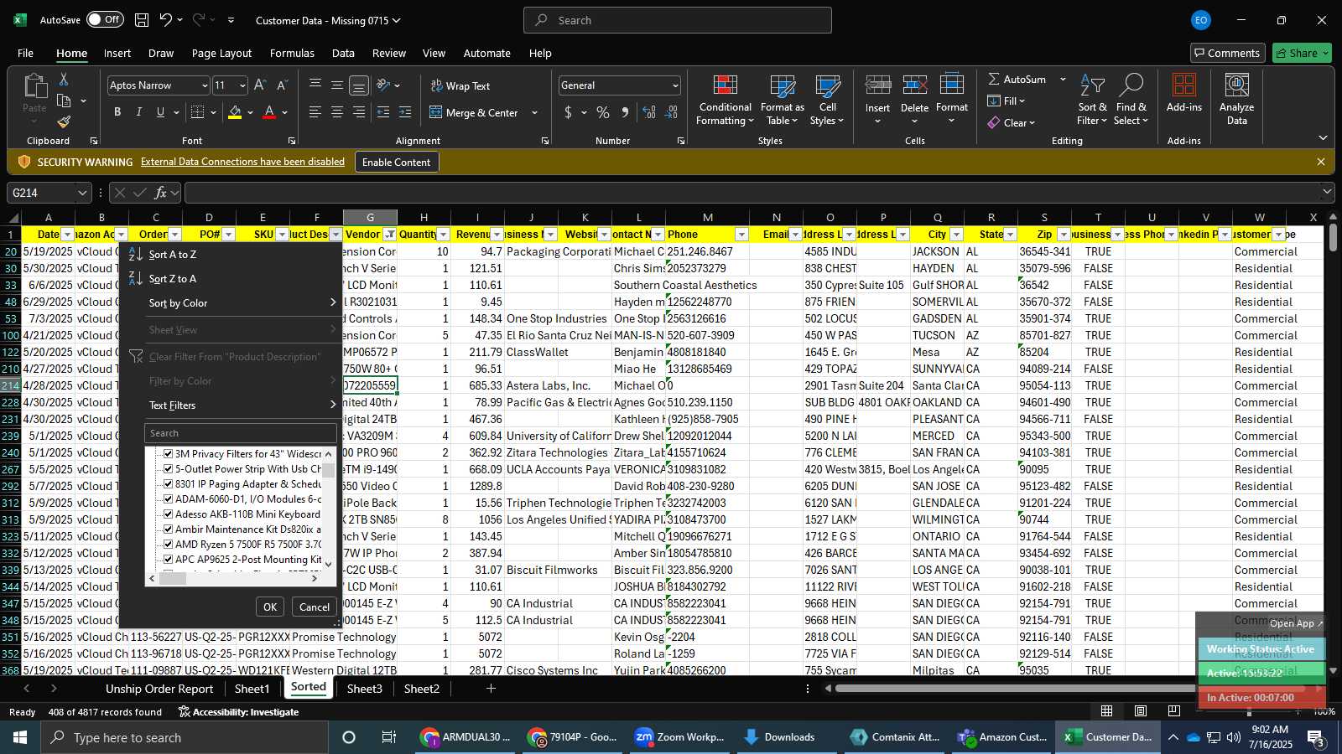Open the City column filter dropdown
The width and height of the screenshot is (1342, 754).
tap(956, 235)
